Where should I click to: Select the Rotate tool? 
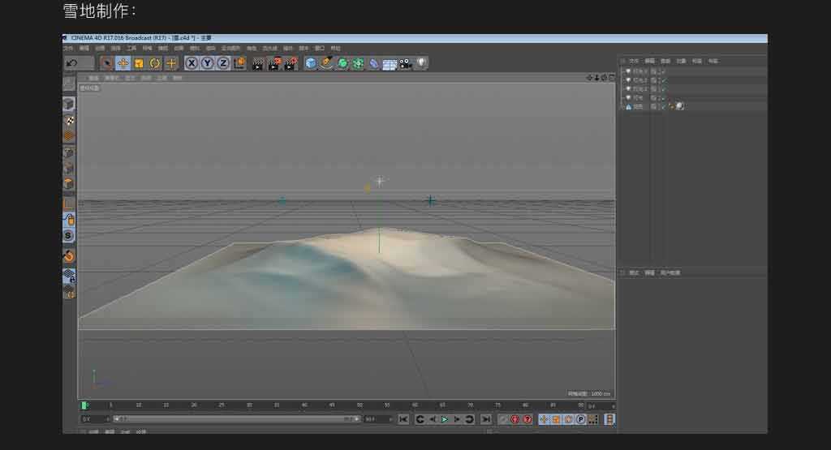(155, 63)
